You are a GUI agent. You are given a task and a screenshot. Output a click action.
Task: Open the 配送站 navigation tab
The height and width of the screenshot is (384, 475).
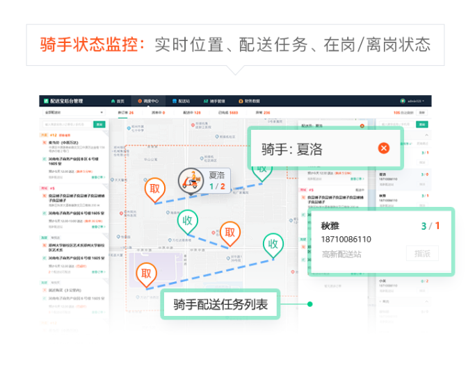pyautogui.click(x=182, y=101)
